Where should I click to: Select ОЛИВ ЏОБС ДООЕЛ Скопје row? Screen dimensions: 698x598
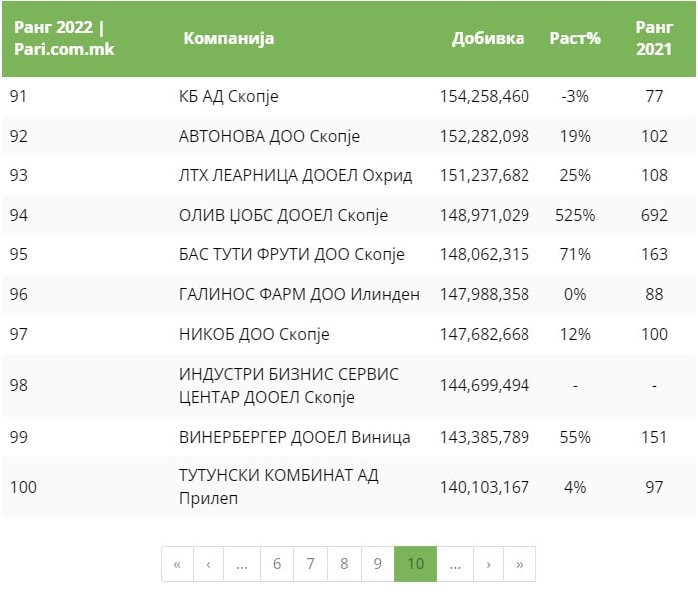point(283,215)
